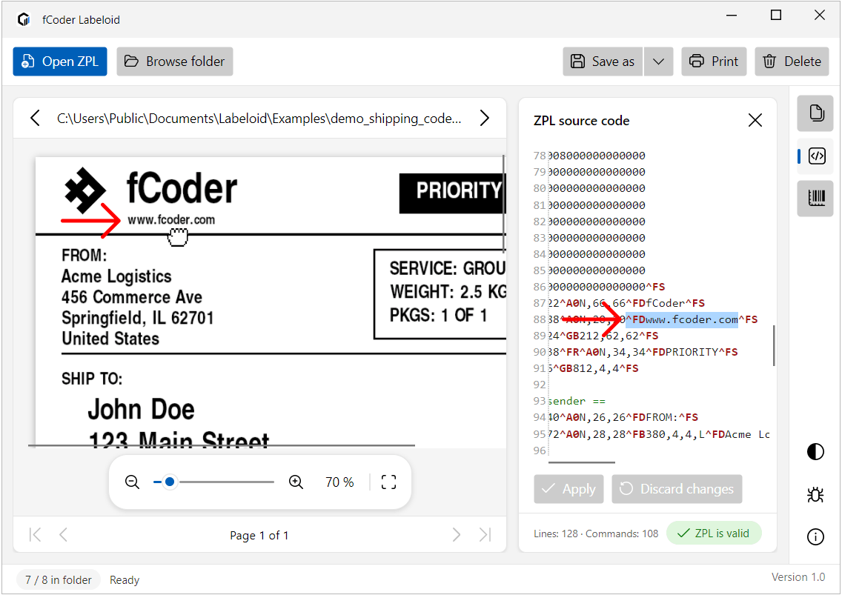Click the fit-to-screen icon
Image resolution: width=842 pixels, height=595 pixels.
pos(389,482)
